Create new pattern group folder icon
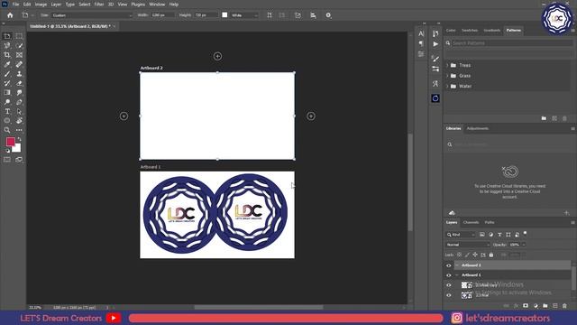The image size is (577, 325). click(544, 118)
